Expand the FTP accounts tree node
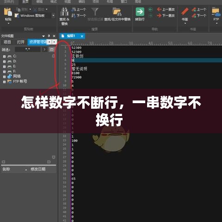 click(4, 82)
